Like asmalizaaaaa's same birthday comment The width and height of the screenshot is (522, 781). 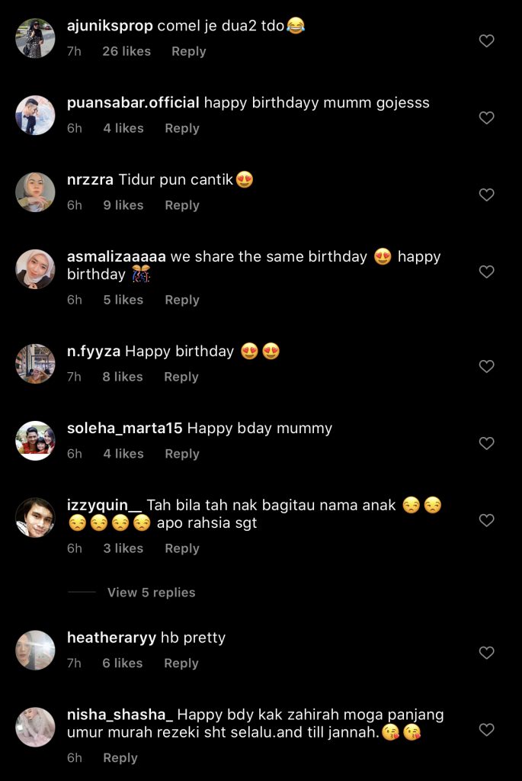[486, 272]
